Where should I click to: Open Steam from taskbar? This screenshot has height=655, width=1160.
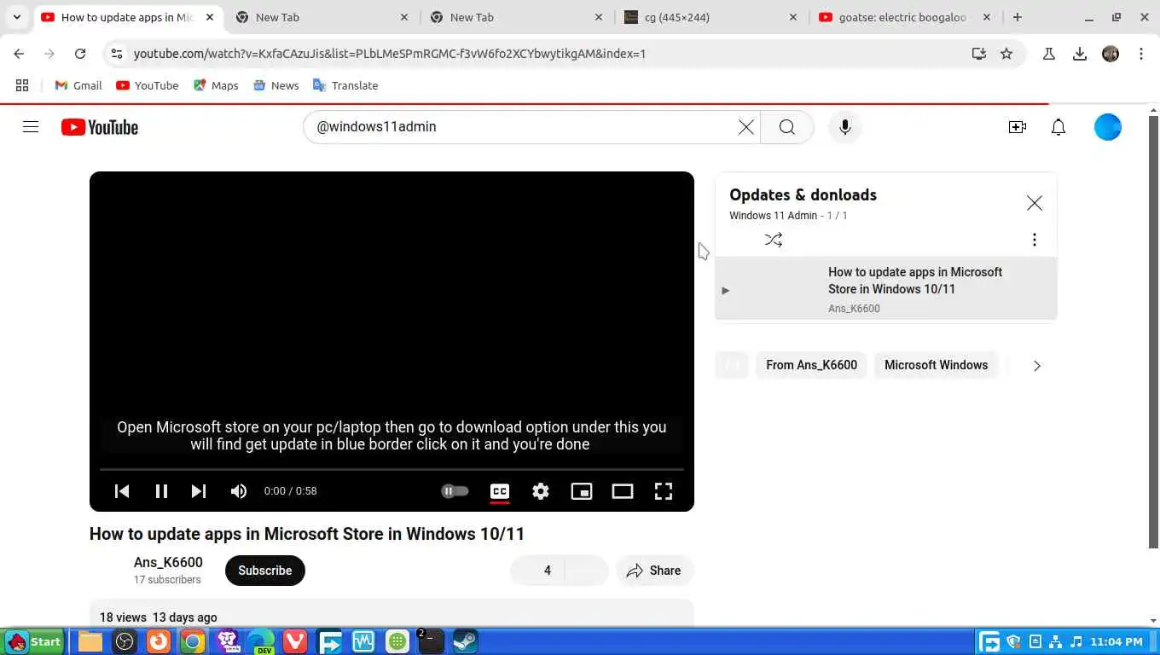(x=465, y=641)
